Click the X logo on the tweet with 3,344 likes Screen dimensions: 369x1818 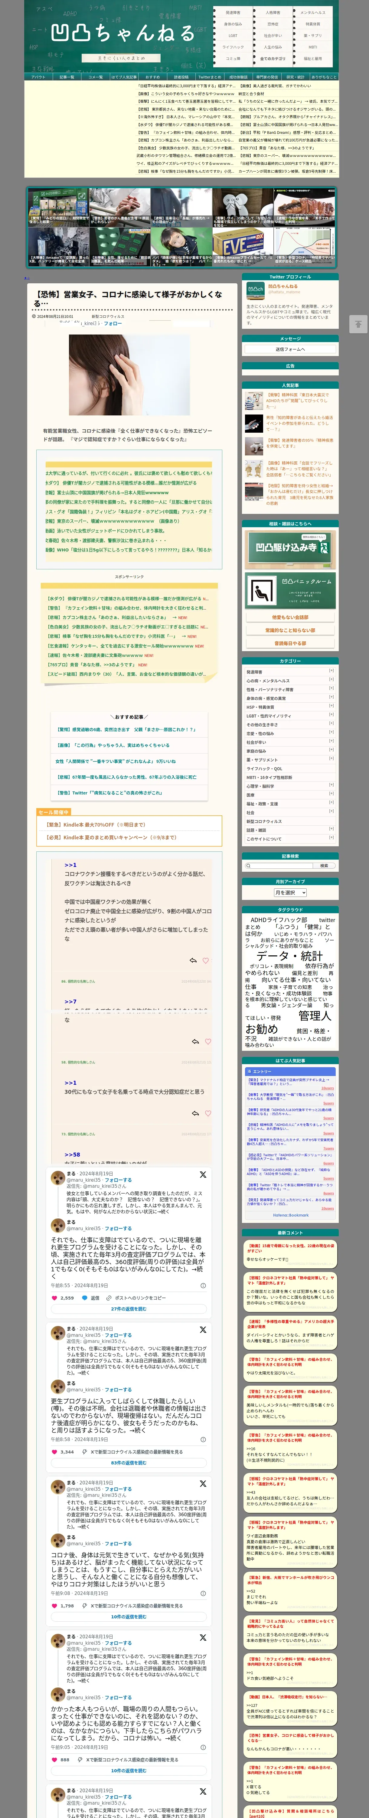203,1330
